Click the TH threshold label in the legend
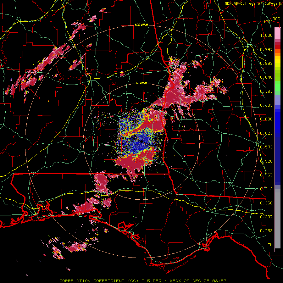283x283 pixels. tap(270, 245)
